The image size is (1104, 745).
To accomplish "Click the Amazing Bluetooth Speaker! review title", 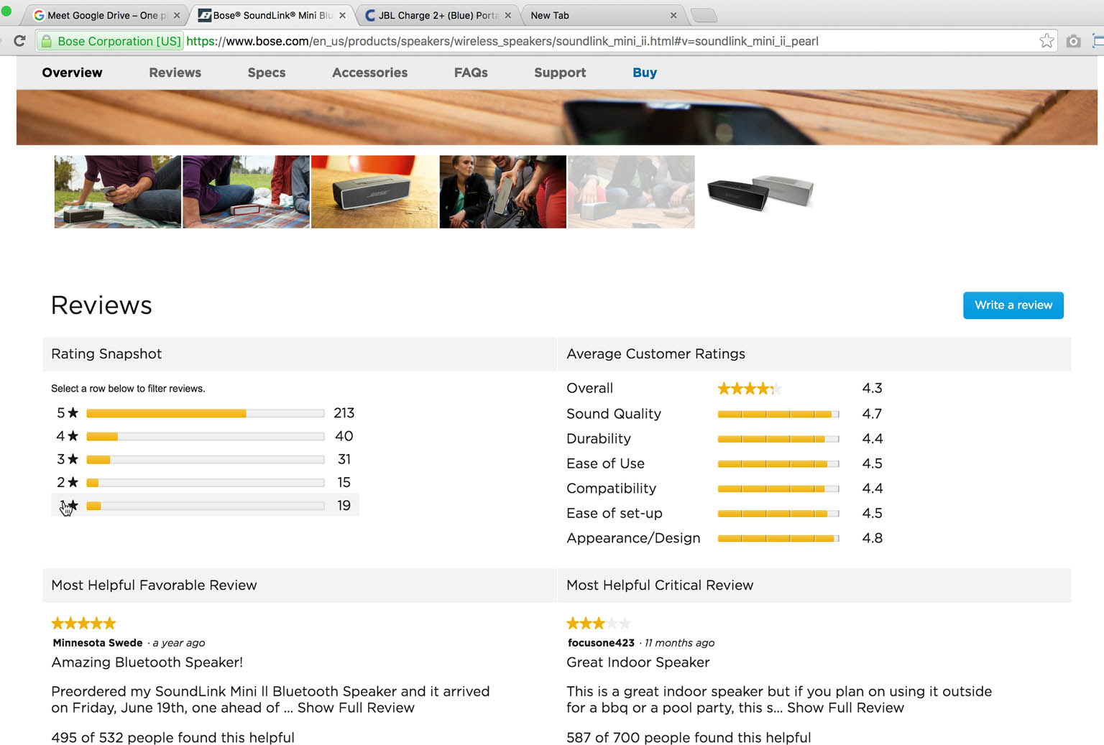I will coord(147,662).
